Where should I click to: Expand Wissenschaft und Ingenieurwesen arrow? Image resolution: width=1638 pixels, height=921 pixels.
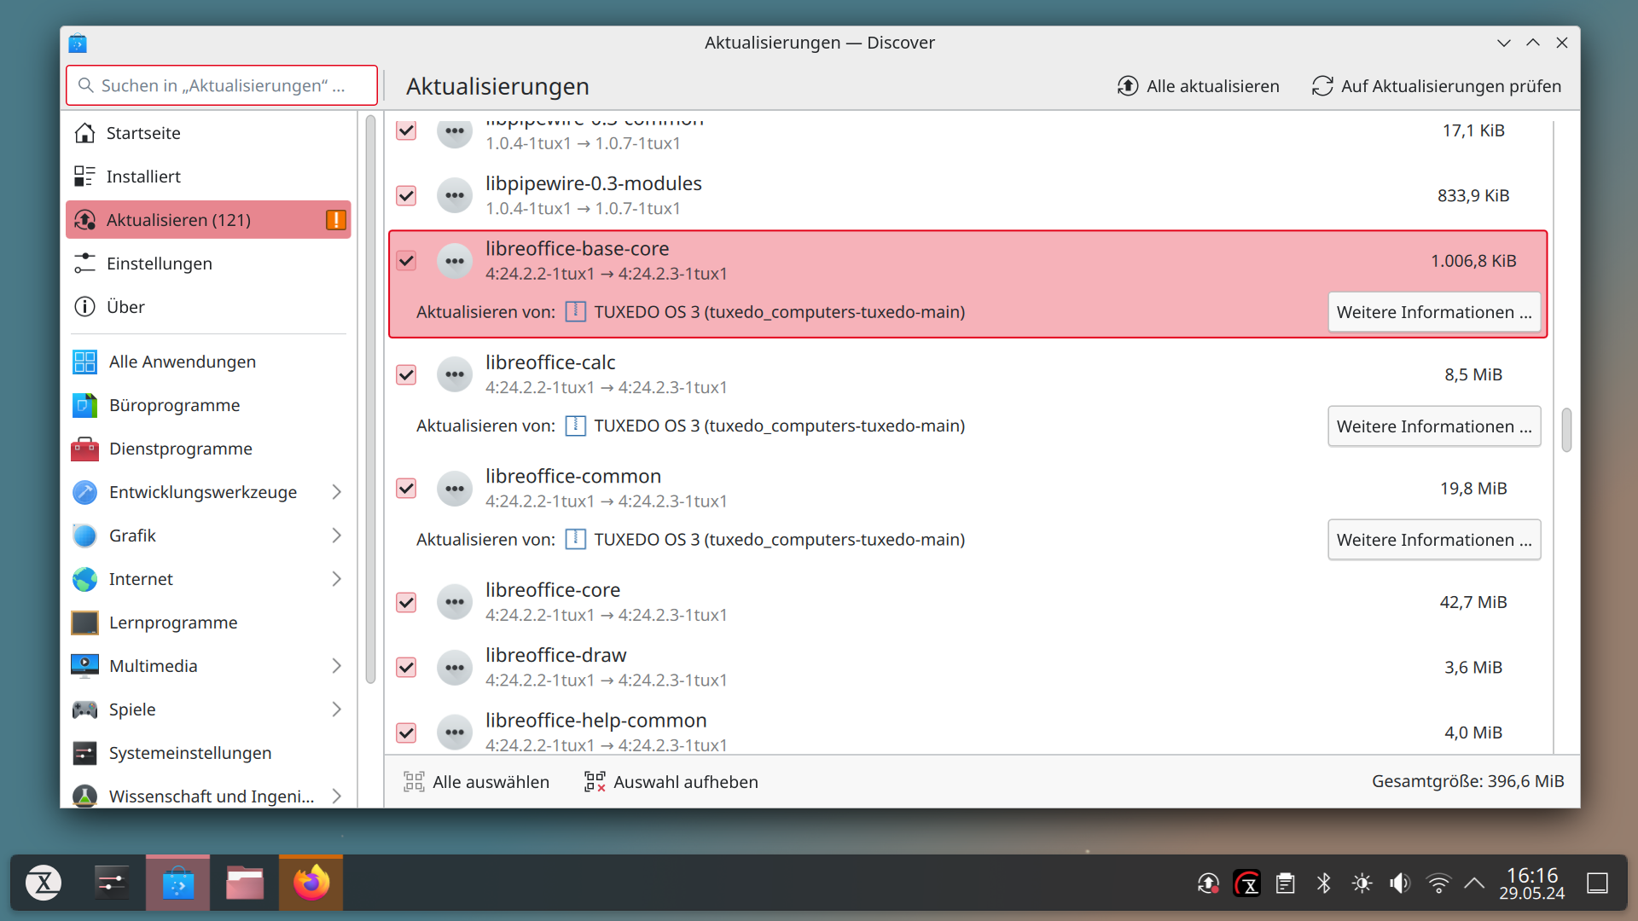click(x=336, y=796)
